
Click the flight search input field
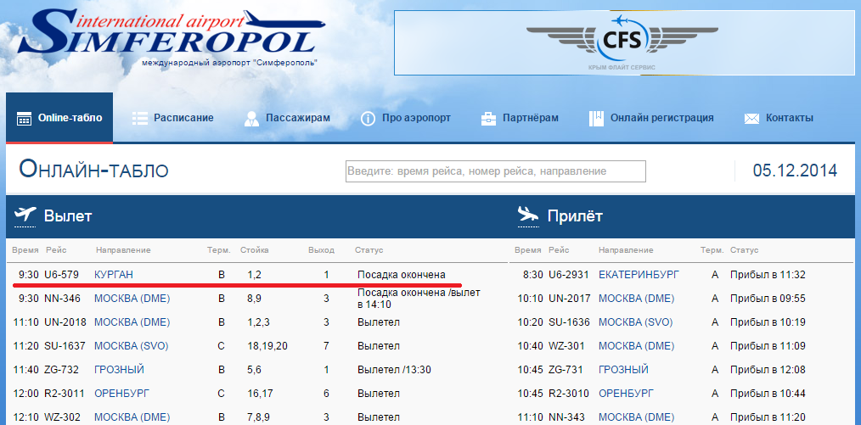pos(495,171)
